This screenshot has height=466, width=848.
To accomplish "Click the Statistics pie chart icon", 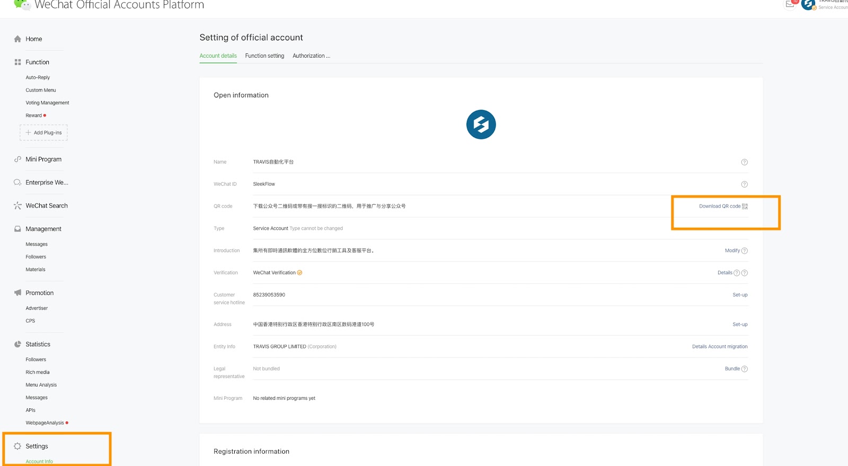I will (x=17, y=344).
